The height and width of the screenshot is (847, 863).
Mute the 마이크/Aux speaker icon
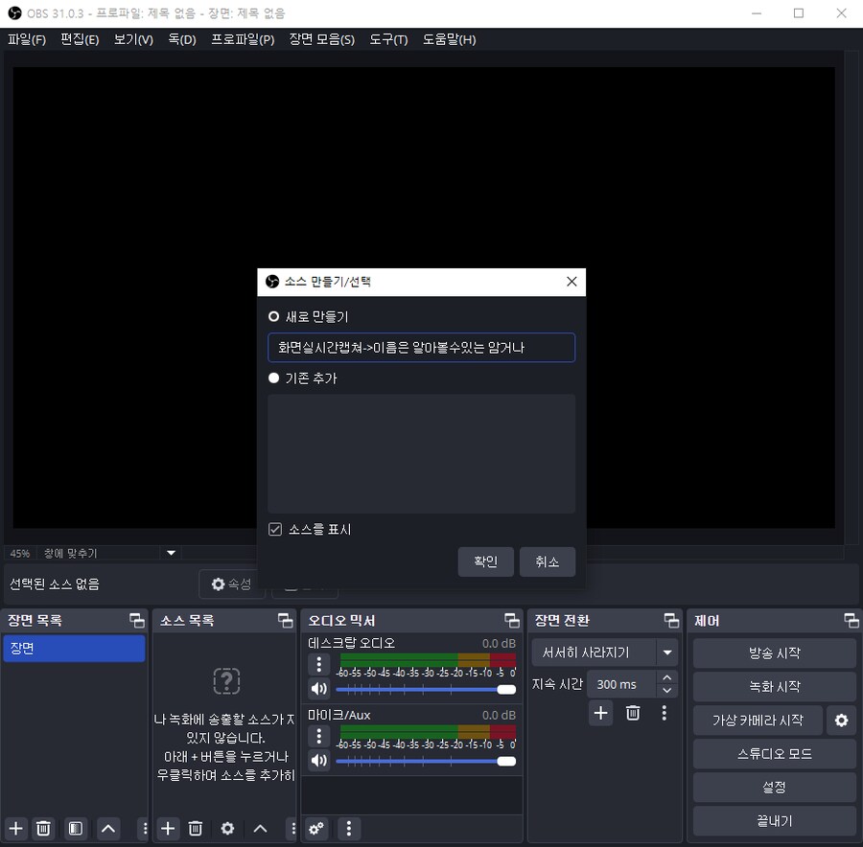(x=318, y=761)
